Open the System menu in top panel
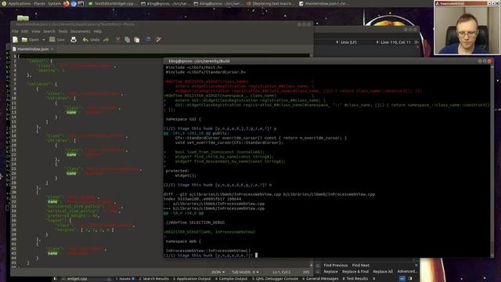Image resolution: width=501 pixels, height=282 pixels. [x=54, y=3]
